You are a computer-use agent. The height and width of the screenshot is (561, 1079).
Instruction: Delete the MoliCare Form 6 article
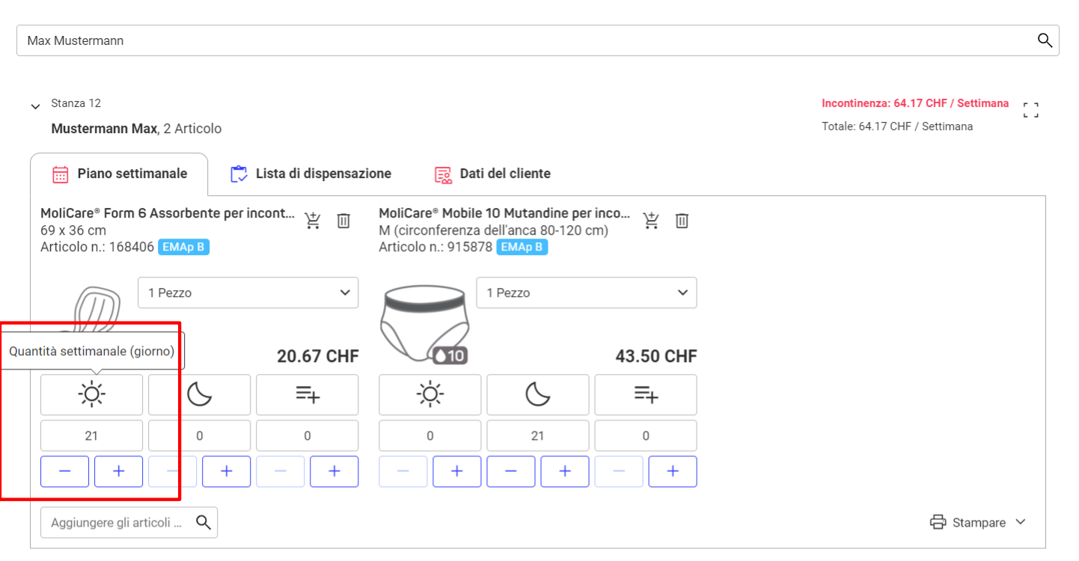click(x=343, y=221)
